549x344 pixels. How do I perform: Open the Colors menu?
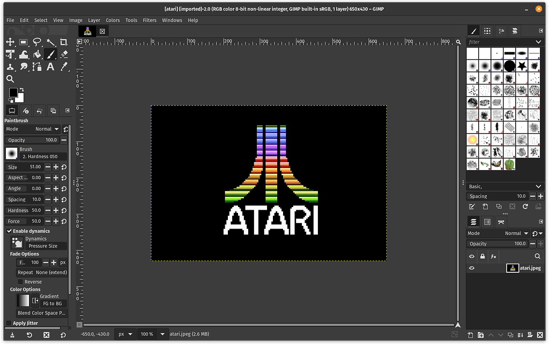click(x=113, y=20)
